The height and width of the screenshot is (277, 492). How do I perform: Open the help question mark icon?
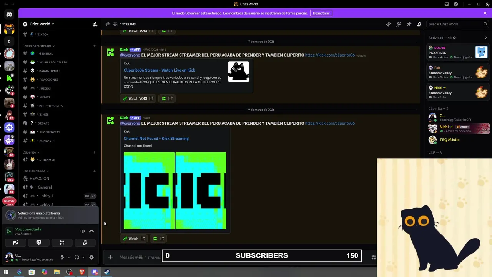456,4
